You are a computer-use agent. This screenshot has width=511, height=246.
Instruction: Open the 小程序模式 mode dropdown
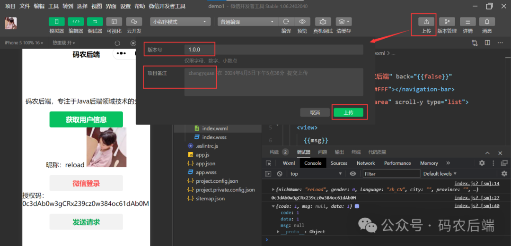pyautogui.click(x=180, y=22)
